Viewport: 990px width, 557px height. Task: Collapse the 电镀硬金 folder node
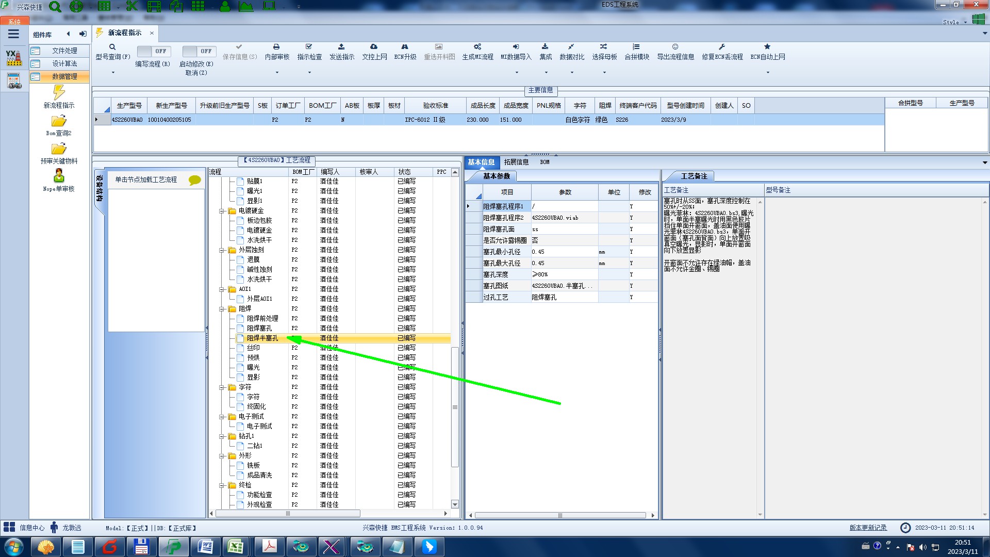pyautogui.click(x=222, y=211)
